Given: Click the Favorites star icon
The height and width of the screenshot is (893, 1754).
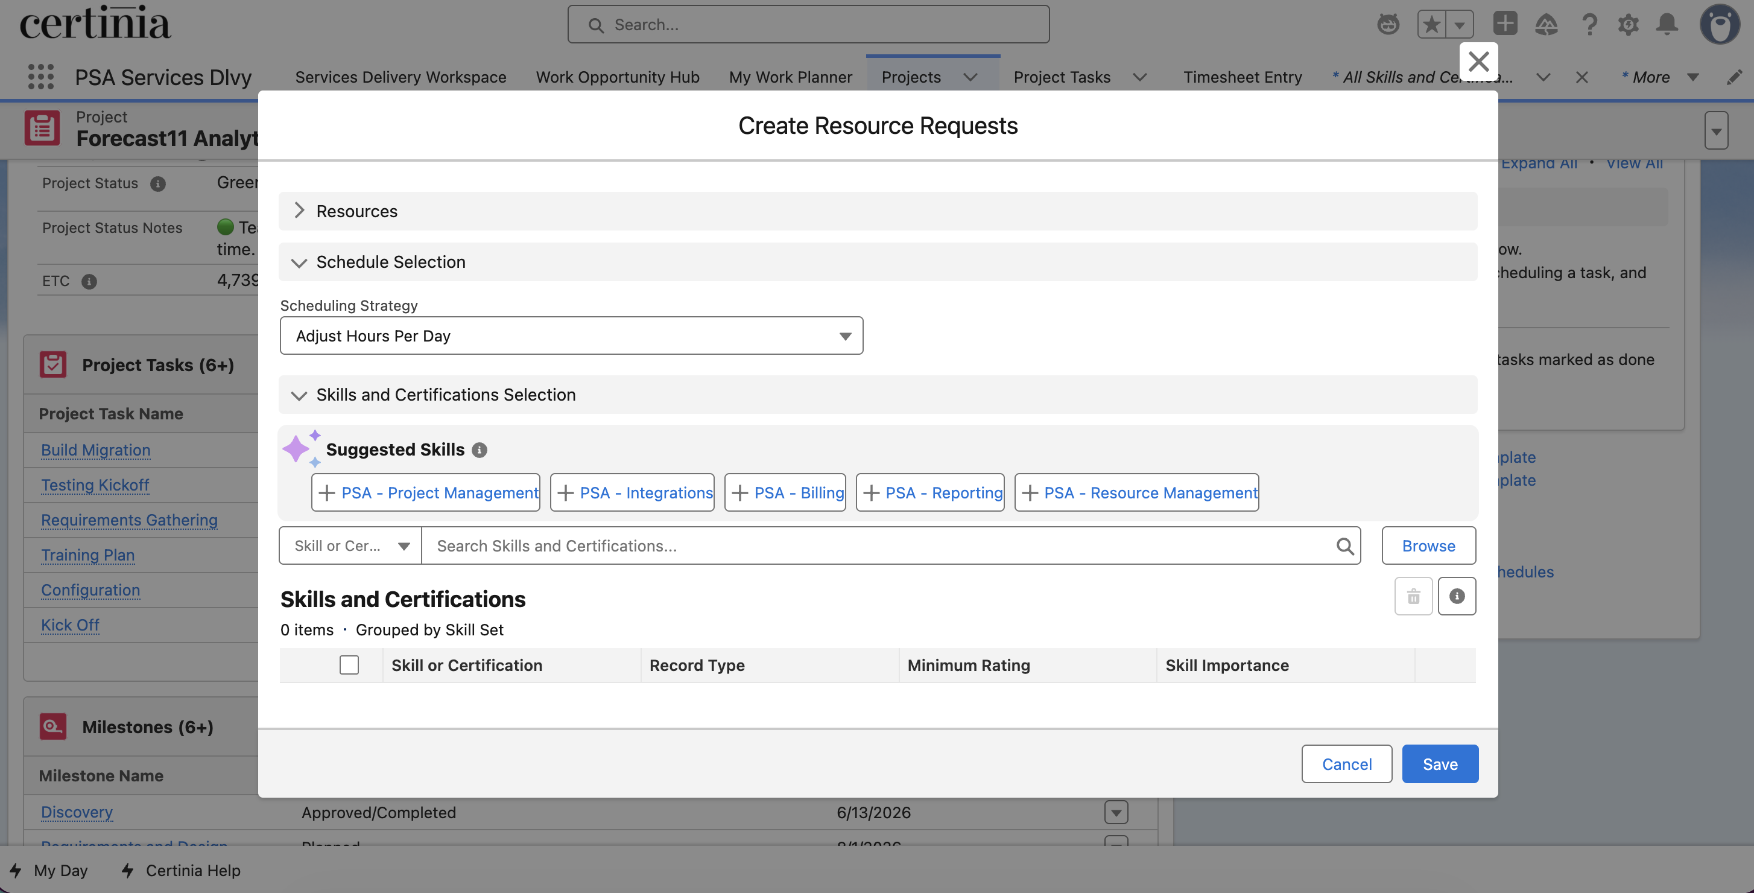Looking at the screenshot, I should pos(1432,25).
